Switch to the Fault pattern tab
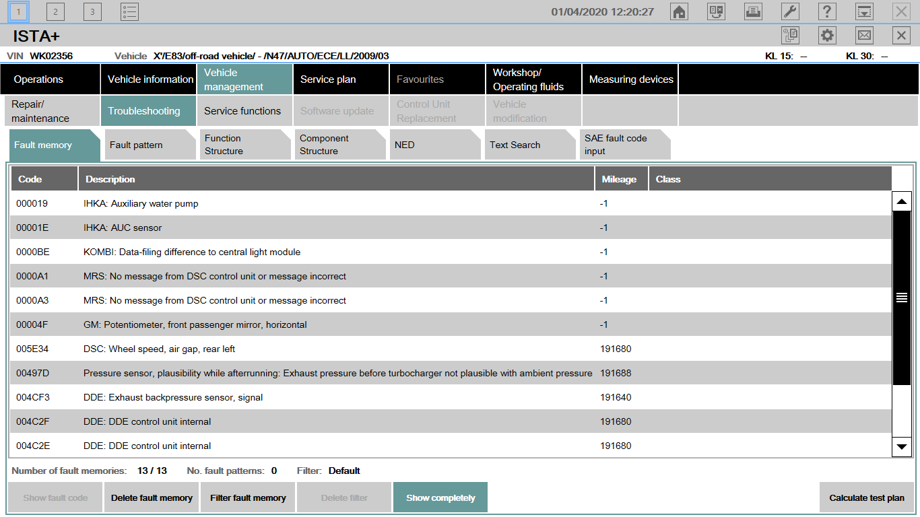Image resolution: width=920 pixels, height=517 pixels. click(x=150, y=145)
